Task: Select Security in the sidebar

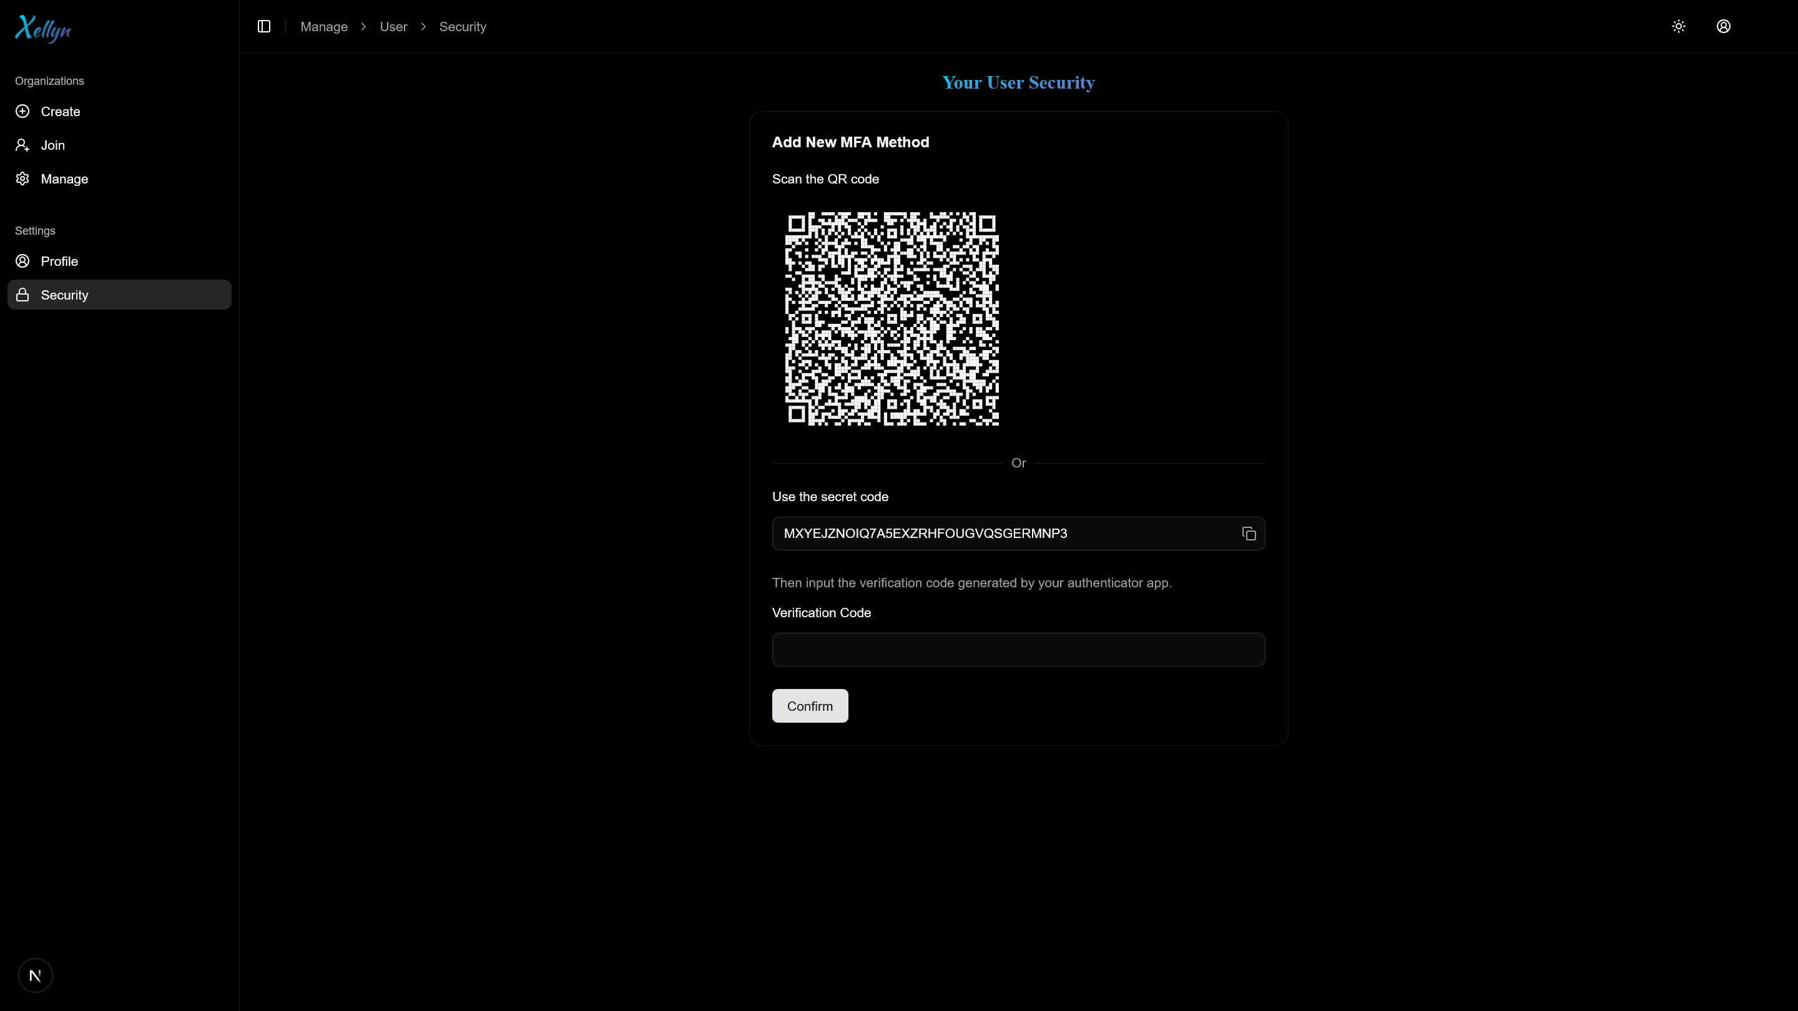Action: click(119, 295)
